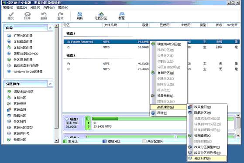Choose 设置卷标(L) in the context menu
244x163 pixels.
(169, 96)
